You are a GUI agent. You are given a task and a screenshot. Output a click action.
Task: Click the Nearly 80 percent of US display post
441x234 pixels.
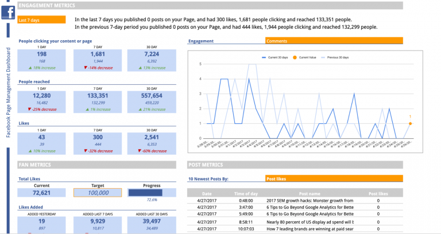pos(309,221)
